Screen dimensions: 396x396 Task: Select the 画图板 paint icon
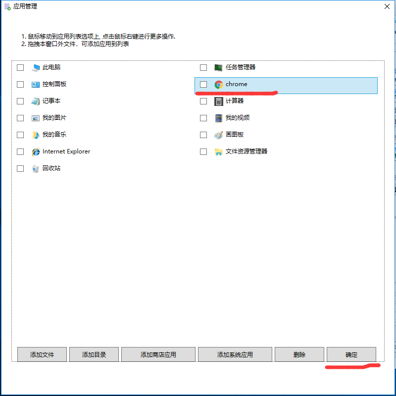(x=219, y=135)
